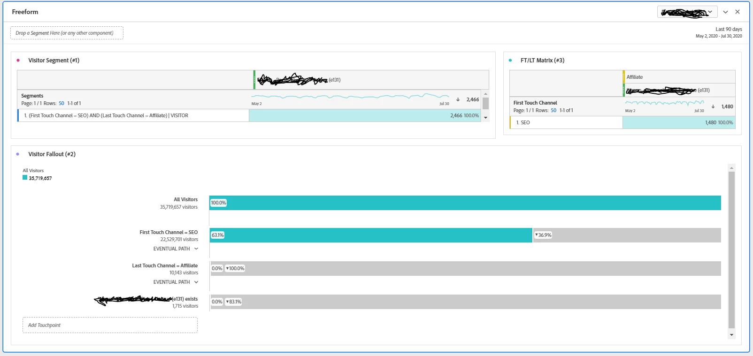Screen dimensions: 753x356
Task: Change Rows: 50 in the Segments table
Action: [x=61, y=103]
